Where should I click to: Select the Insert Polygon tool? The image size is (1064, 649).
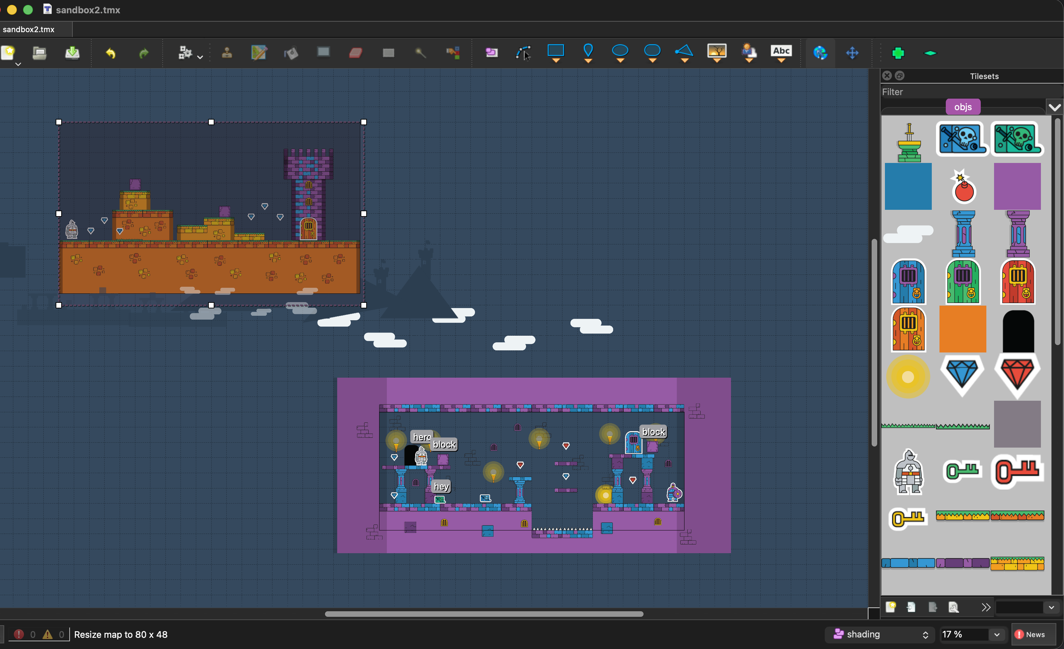pyautogui.click(x=684, y=53)
